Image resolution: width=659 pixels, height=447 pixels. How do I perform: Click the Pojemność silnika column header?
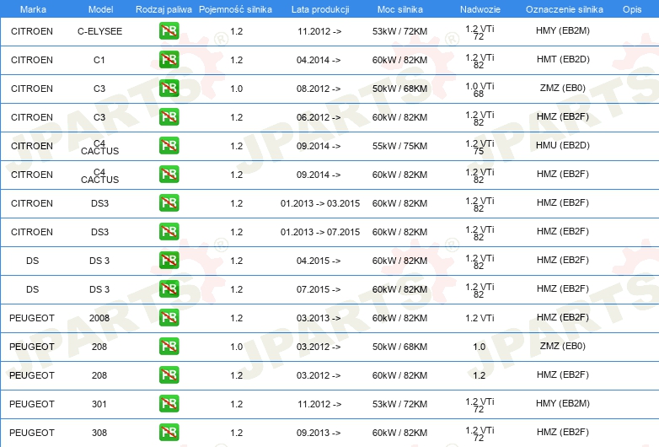tap(235, 9)
